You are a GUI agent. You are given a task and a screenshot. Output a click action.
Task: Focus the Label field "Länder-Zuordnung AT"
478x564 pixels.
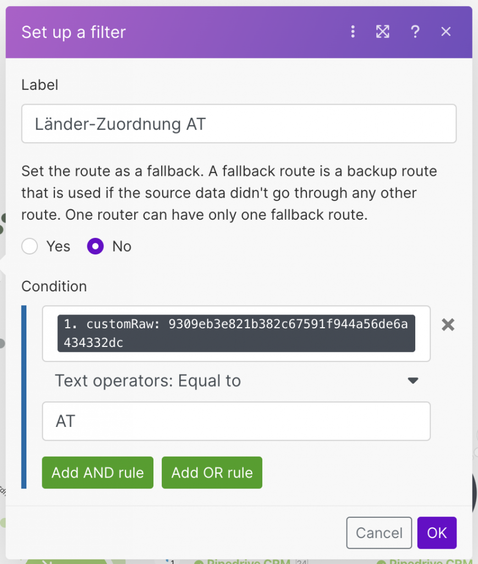click(239, 124)
